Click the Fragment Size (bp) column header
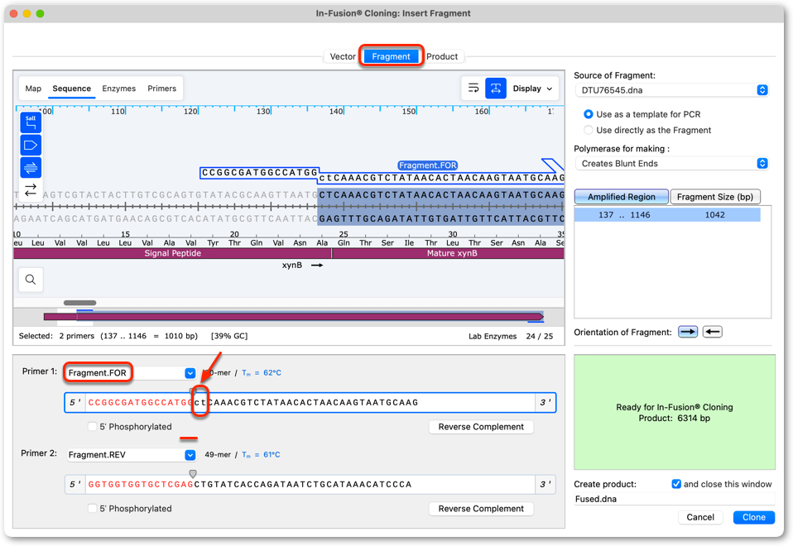793x546 pixels. tap(715, 197)
